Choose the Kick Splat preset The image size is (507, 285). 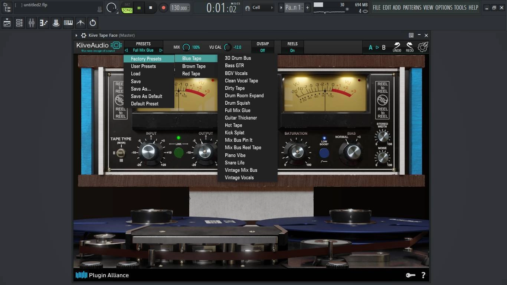click(248, 132)
